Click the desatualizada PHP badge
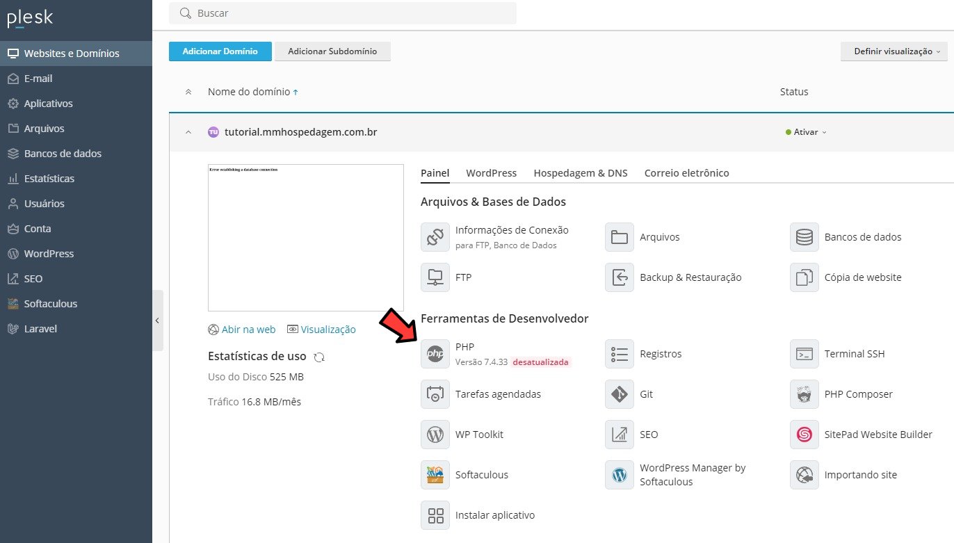Image resolution: width=954 pixels, height=543 pixels. click(x=541, y=362)
